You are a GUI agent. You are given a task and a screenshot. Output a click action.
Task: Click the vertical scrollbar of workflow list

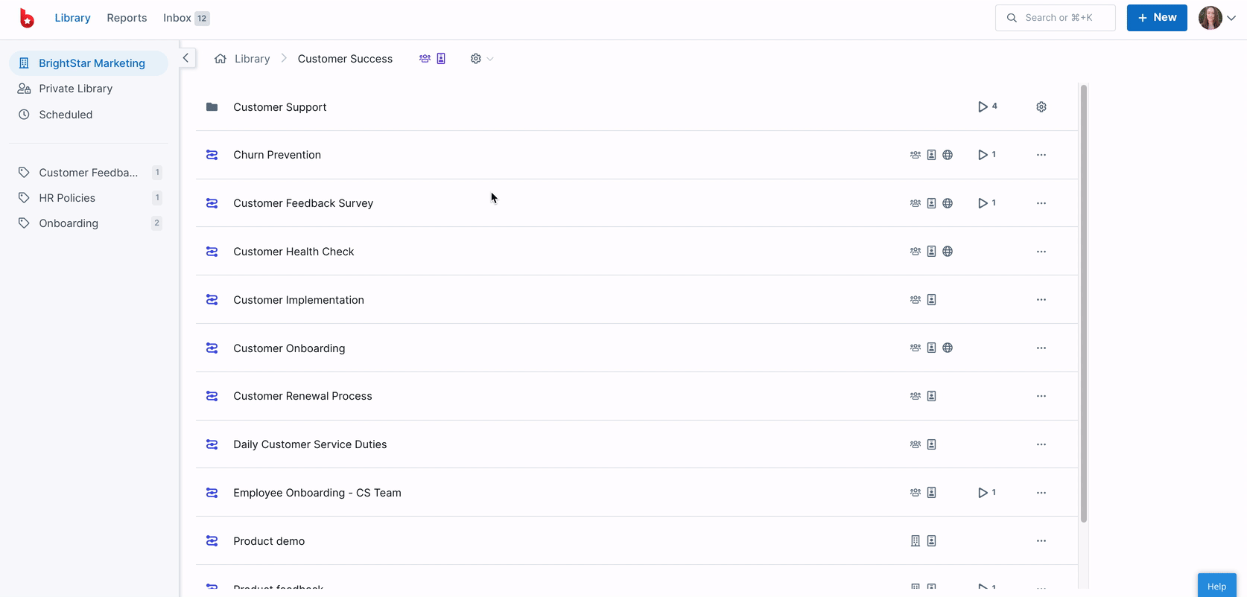click(x=1083, y=298)
